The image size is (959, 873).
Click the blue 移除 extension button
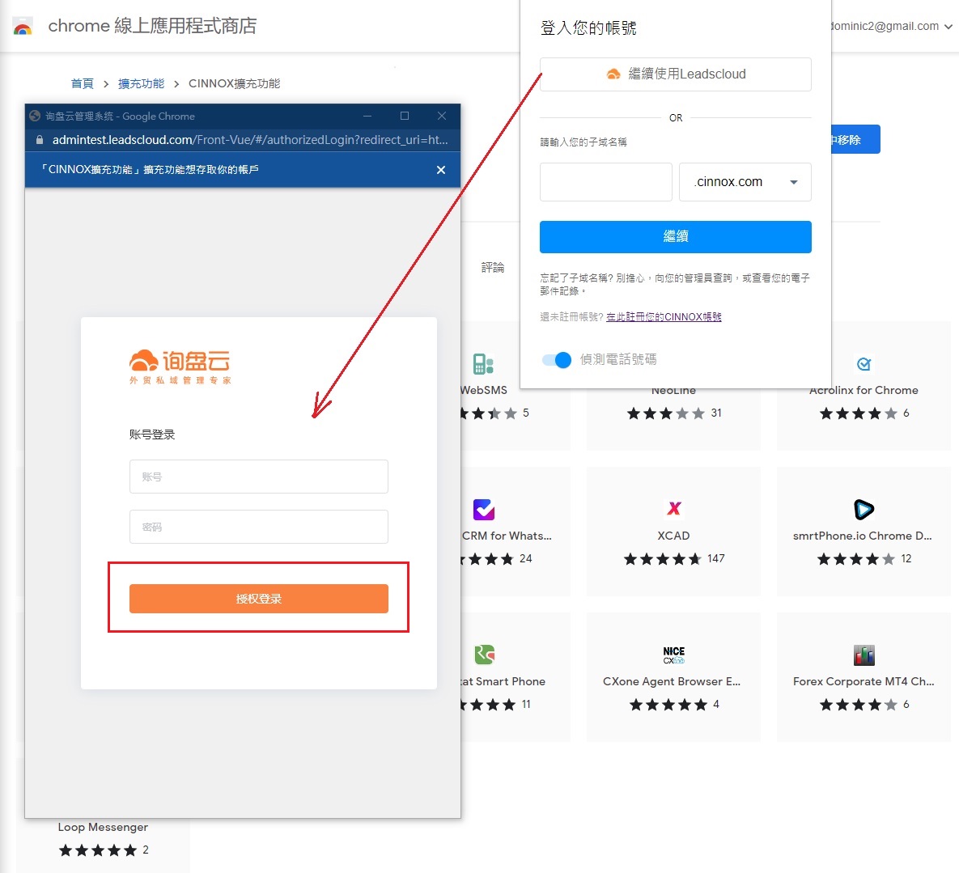pos(855,139)
